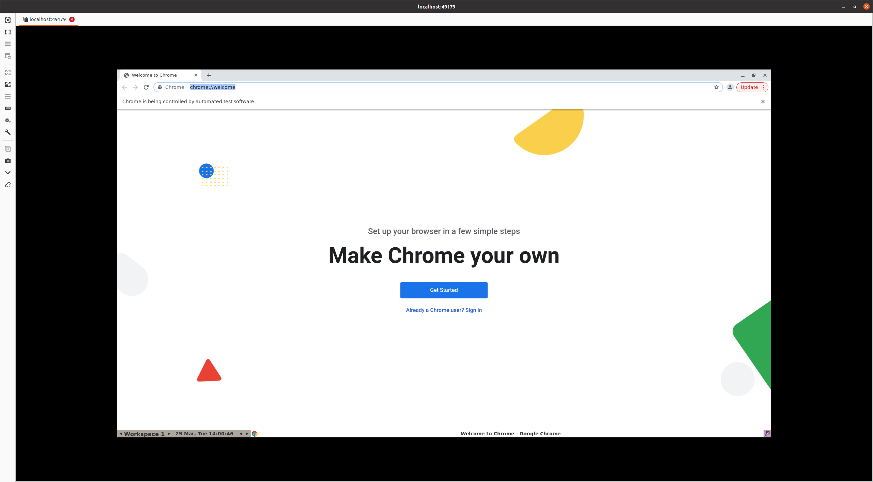
Task: Click the 'Chrome is being controlled by automated test software' message
Action: (189, 102)
